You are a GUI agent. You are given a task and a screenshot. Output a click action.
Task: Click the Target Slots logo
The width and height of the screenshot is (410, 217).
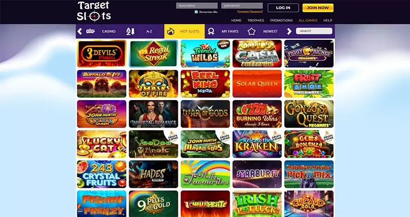coord(94,11)
